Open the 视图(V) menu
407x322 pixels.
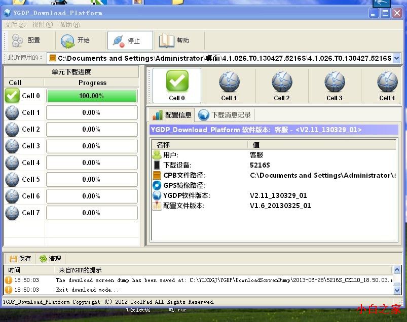[42, 25]
